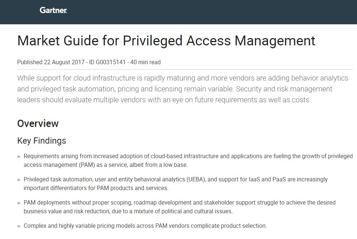Click the dark Gartner header bar
The width and height of the screenshot is (357, 239).
point(217,11)
